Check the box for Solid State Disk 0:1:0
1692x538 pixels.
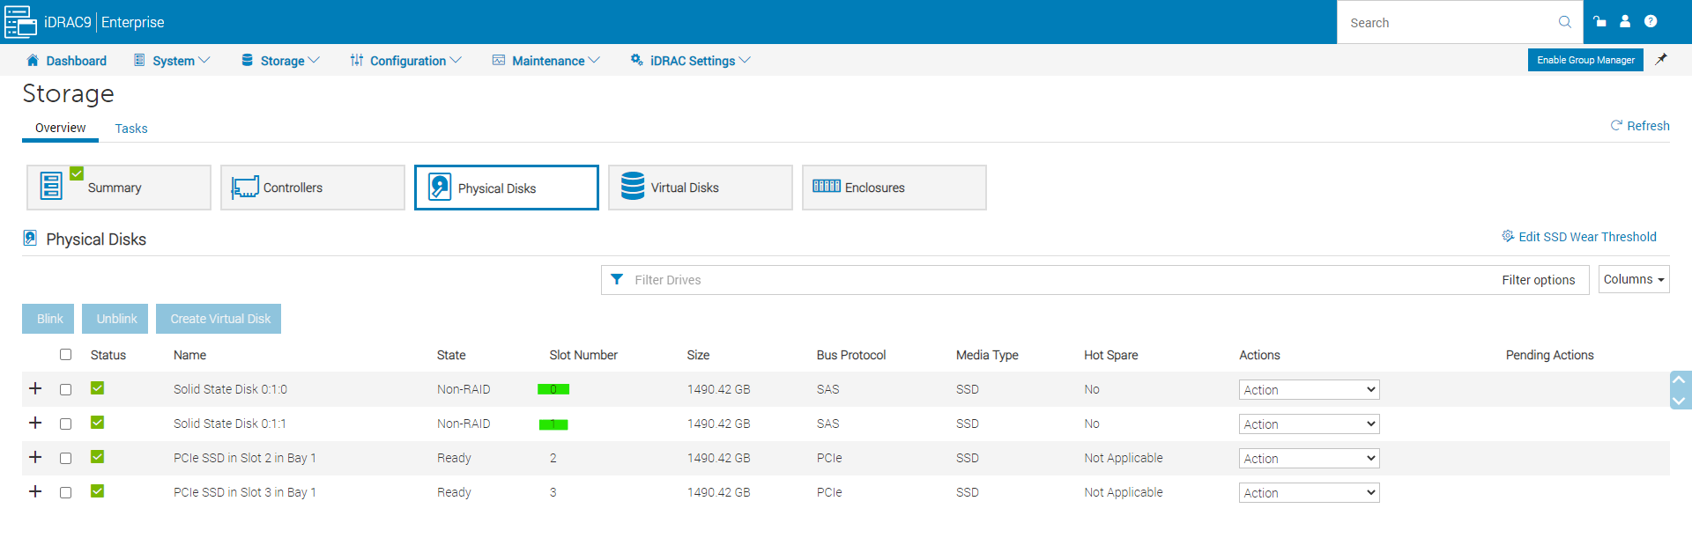coord(65,389)
